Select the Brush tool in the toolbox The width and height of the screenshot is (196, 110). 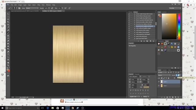point(8,33)
